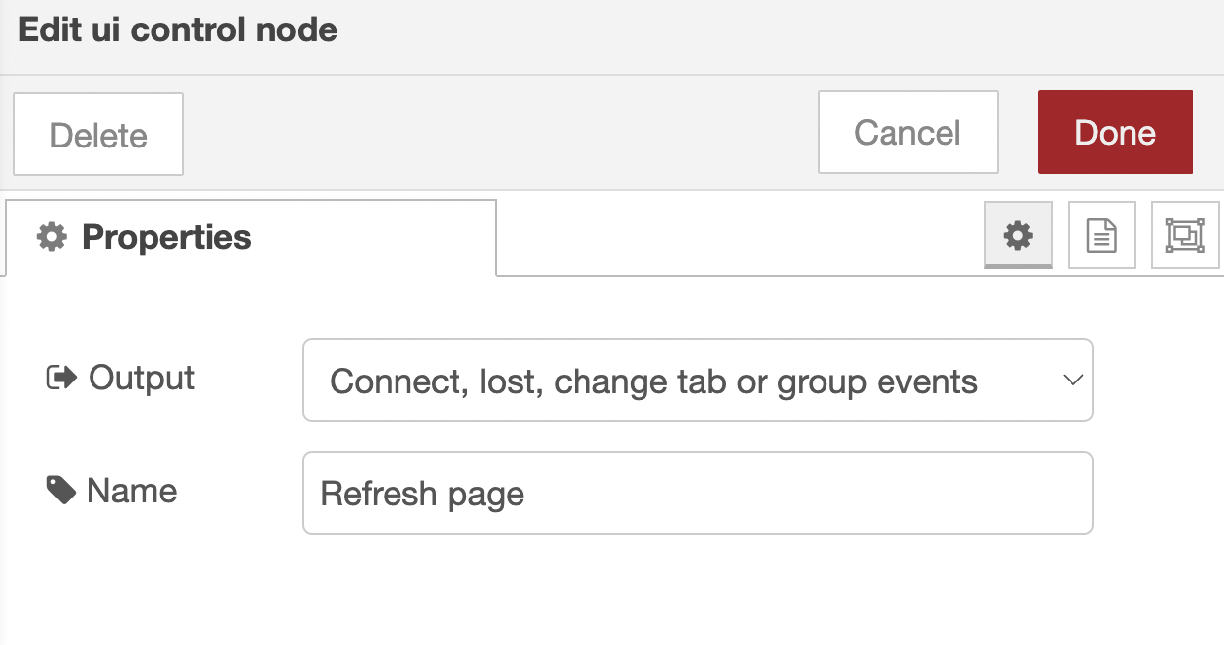Expand the Output dropdown chevron arrow
Viewport: 1224px width, 645px height.
pyautogui.click(x=1072, y=381)
